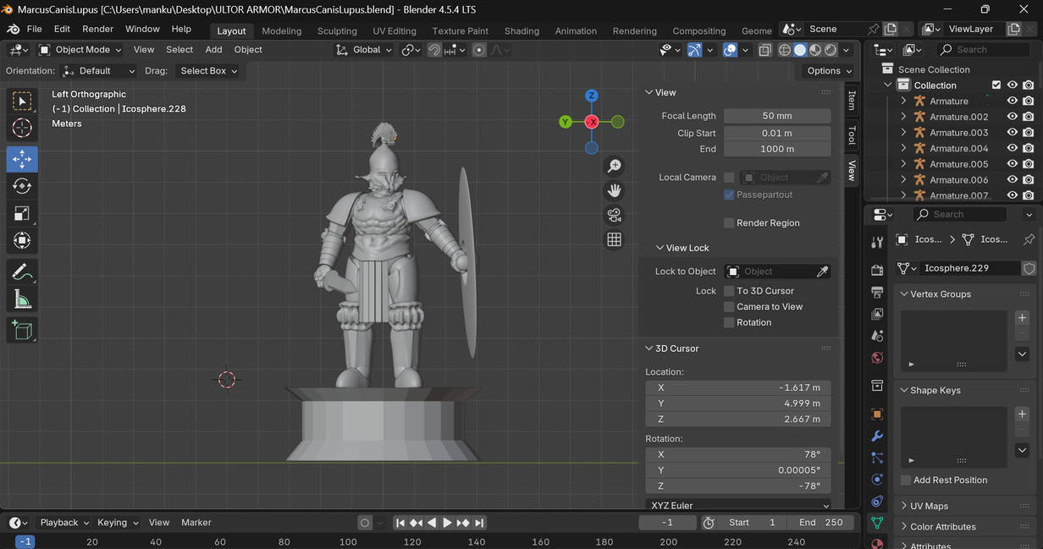Open XYZ Euler rotation mode dropdown
Viewport: 1043px width, 549px height.
(738, 505)
